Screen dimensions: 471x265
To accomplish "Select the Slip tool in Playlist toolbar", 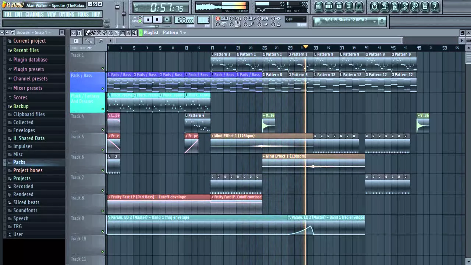I will pos(111,33).
